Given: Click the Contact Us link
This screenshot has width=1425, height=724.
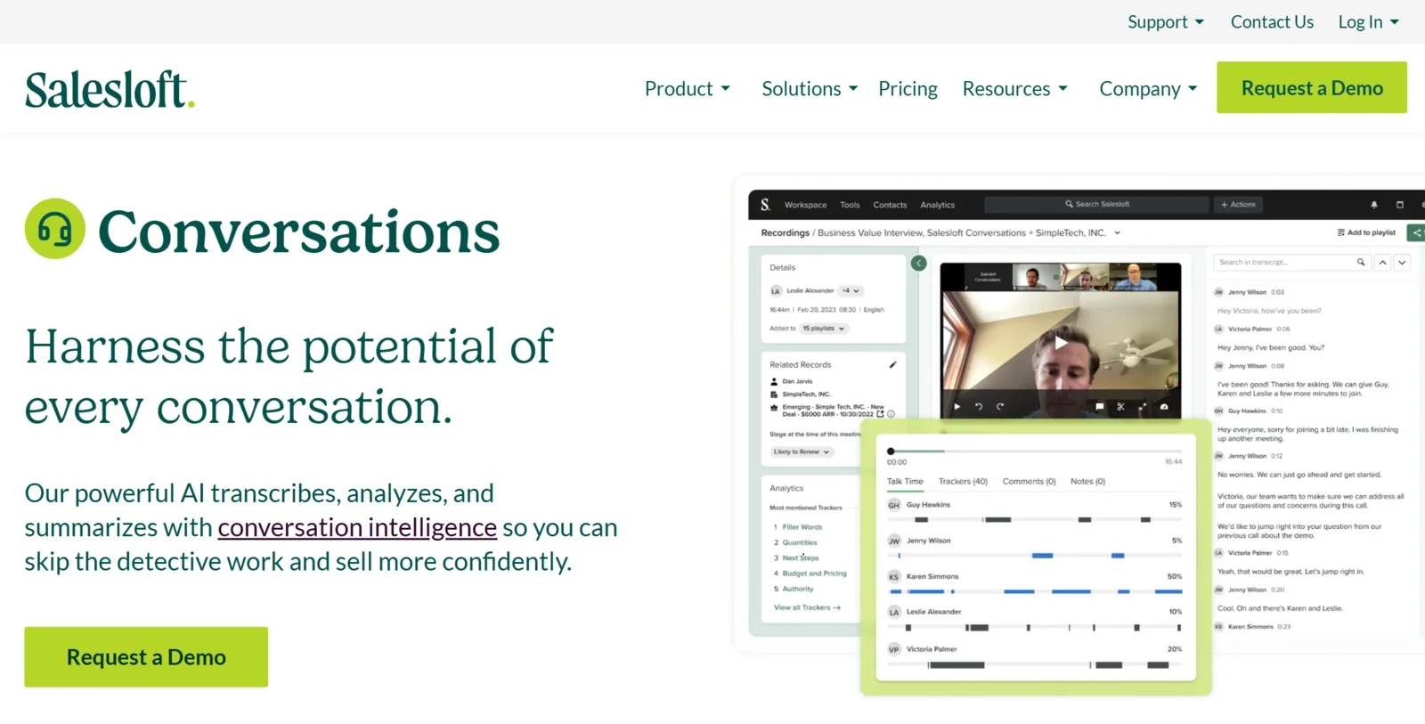Looking at the screenshot, I should click(x=1272, y=22).
